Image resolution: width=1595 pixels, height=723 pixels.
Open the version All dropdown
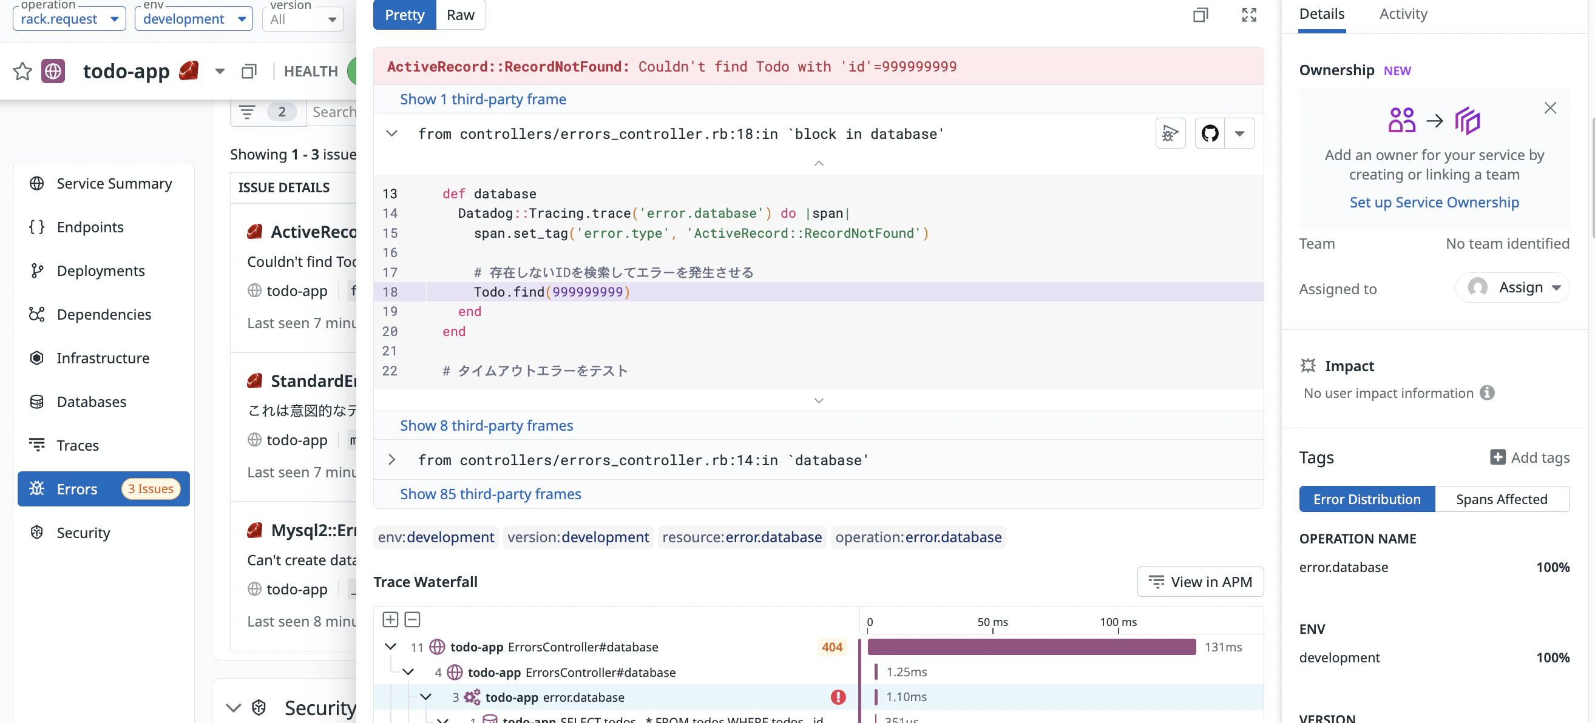[303, 19]
